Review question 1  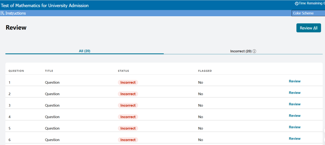point(295,81)
